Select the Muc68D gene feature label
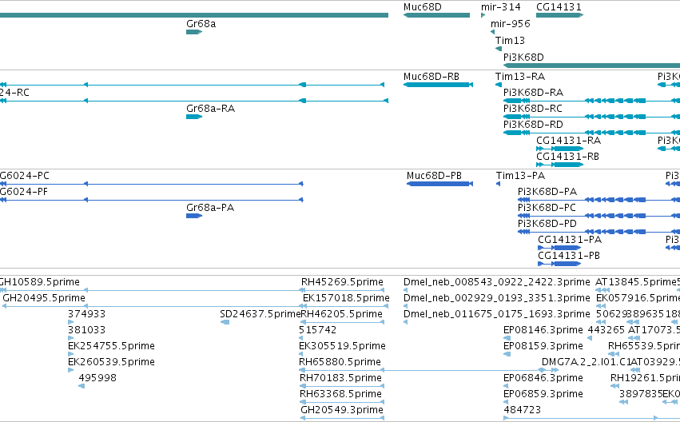This screenshot has width=680, height=422. (423, 7)
